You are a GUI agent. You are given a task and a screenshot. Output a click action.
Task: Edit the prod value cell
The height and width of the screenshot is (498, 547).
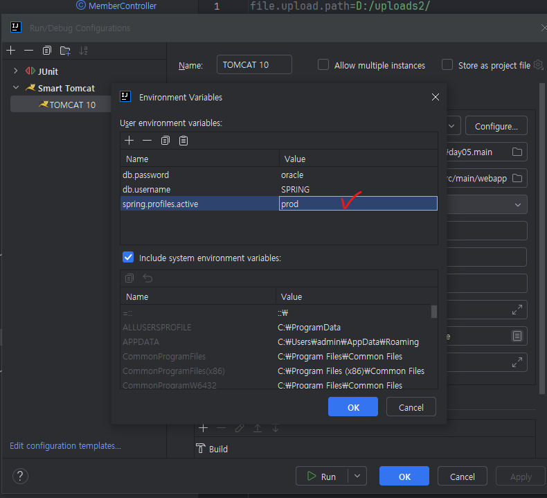(x=358, y=204)
